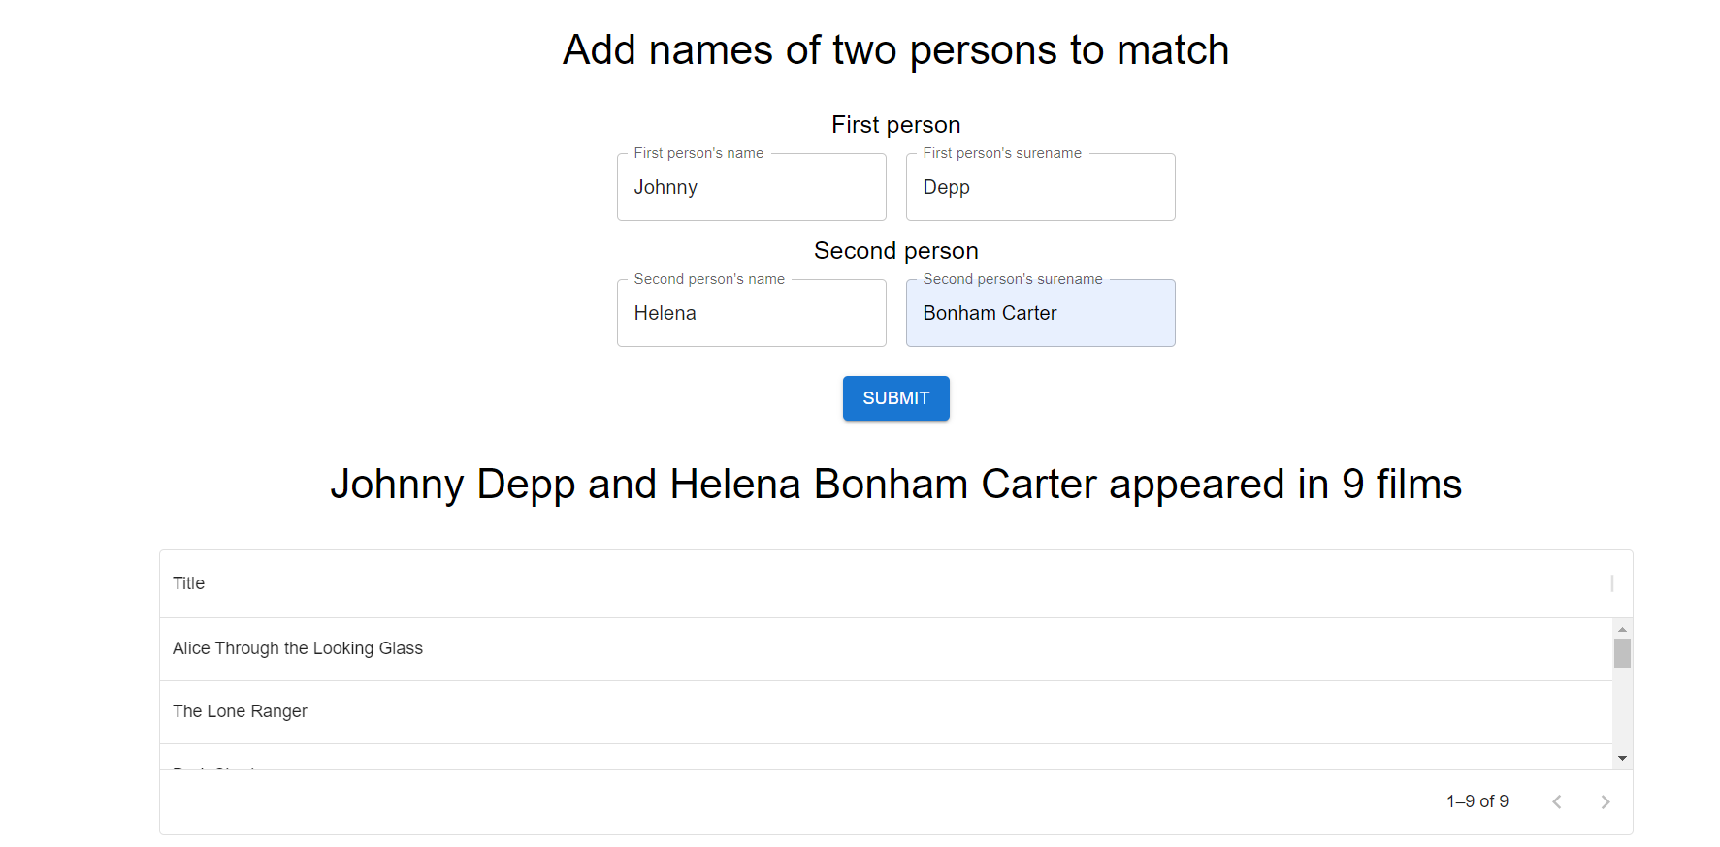Select the Second person's surename input field
The height and width of the screenshot is (847, 1720).
[x=1040, y=313]
